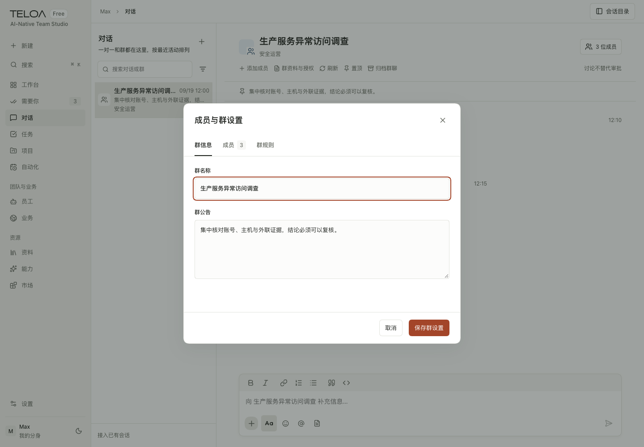The image size is (644, 447).
Task: Select the 群信息 tab
Action: [x=203, y=145]
